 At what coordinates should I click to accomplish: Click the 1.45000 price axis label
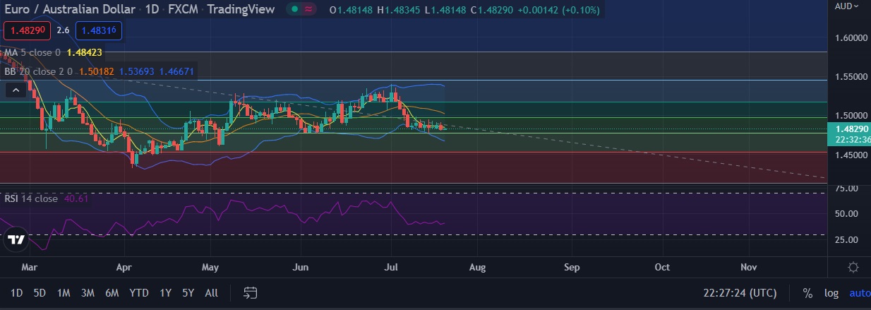coord(851,155)
